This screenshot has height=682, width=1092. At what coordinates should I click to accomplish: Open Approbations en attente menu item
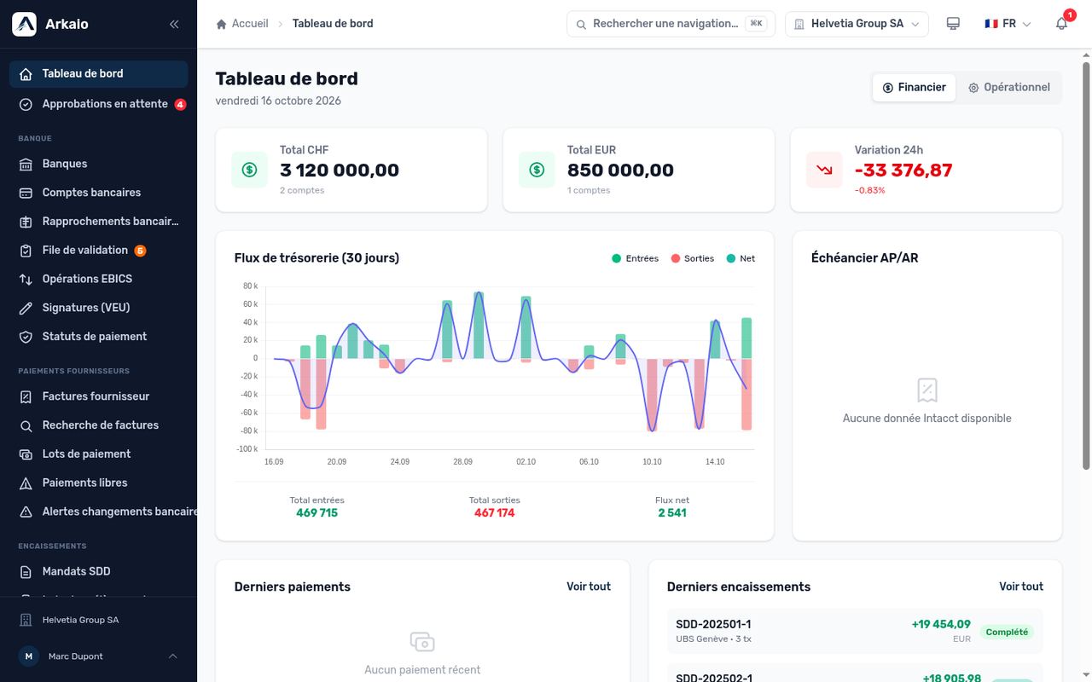[98, 104]
